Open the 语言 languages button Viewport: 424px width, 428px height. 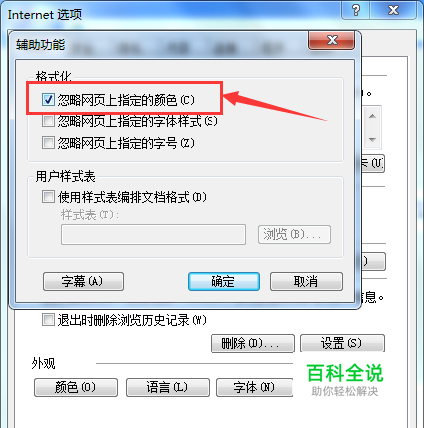click(x=168, y=387)
